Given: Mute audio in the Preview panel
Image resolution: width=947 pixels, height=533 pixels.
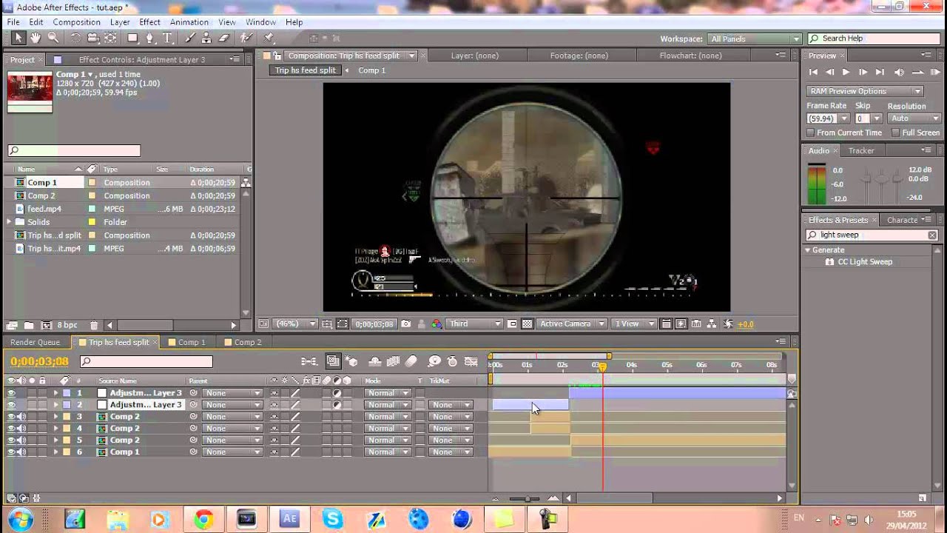Looking at the screenshot, I should pyautogui.click(x=899, y=72).
